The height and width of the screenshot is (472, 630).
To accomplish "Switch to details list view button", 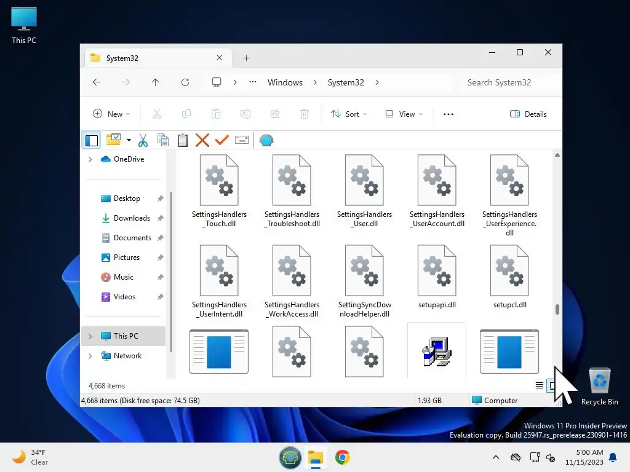I will point(539,385).
